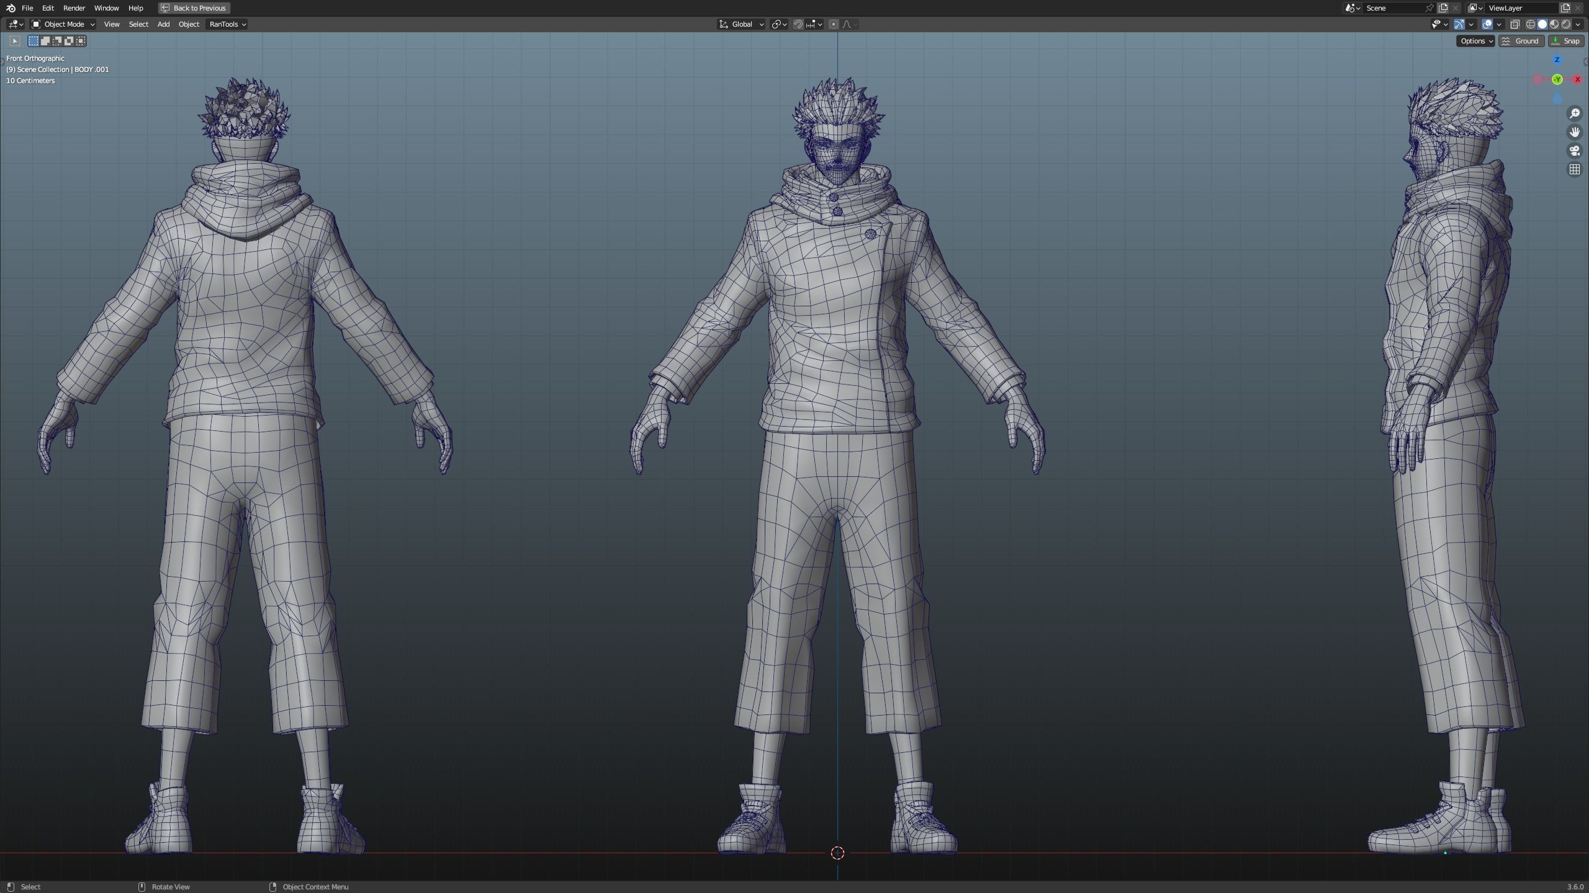Viewport: 1589px width, 893px height.
Task: Choose the Set new selection mode
Action: click(x=34, y=41)
